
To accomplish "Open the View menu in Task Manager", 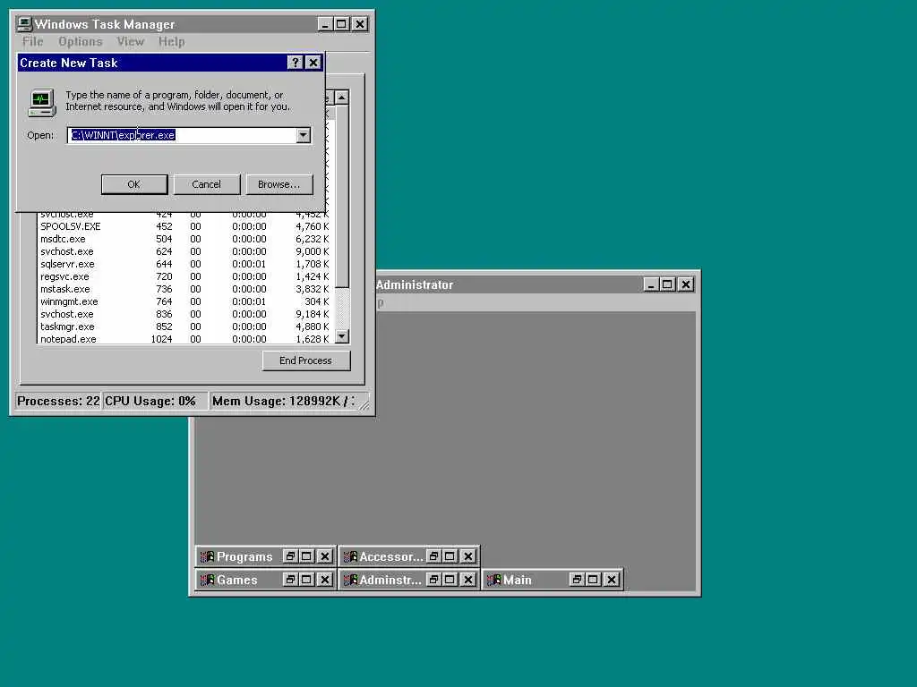I will [x=130, y=41].
